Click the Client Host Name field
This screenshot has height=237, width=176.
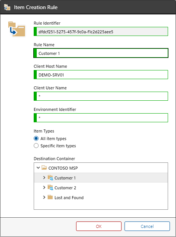click(x=101, y=75)
